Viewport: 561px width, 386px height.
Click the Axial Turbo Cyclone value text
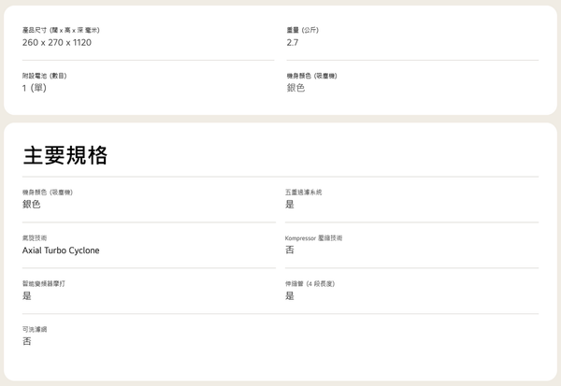[61, 250]
